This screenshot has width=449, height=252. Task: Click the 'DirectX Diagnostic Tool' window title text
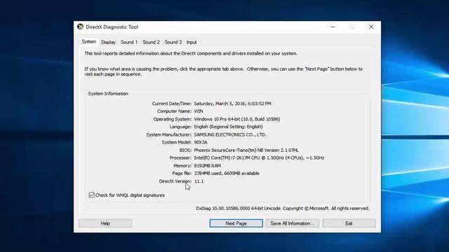click(x=112, y=27)
